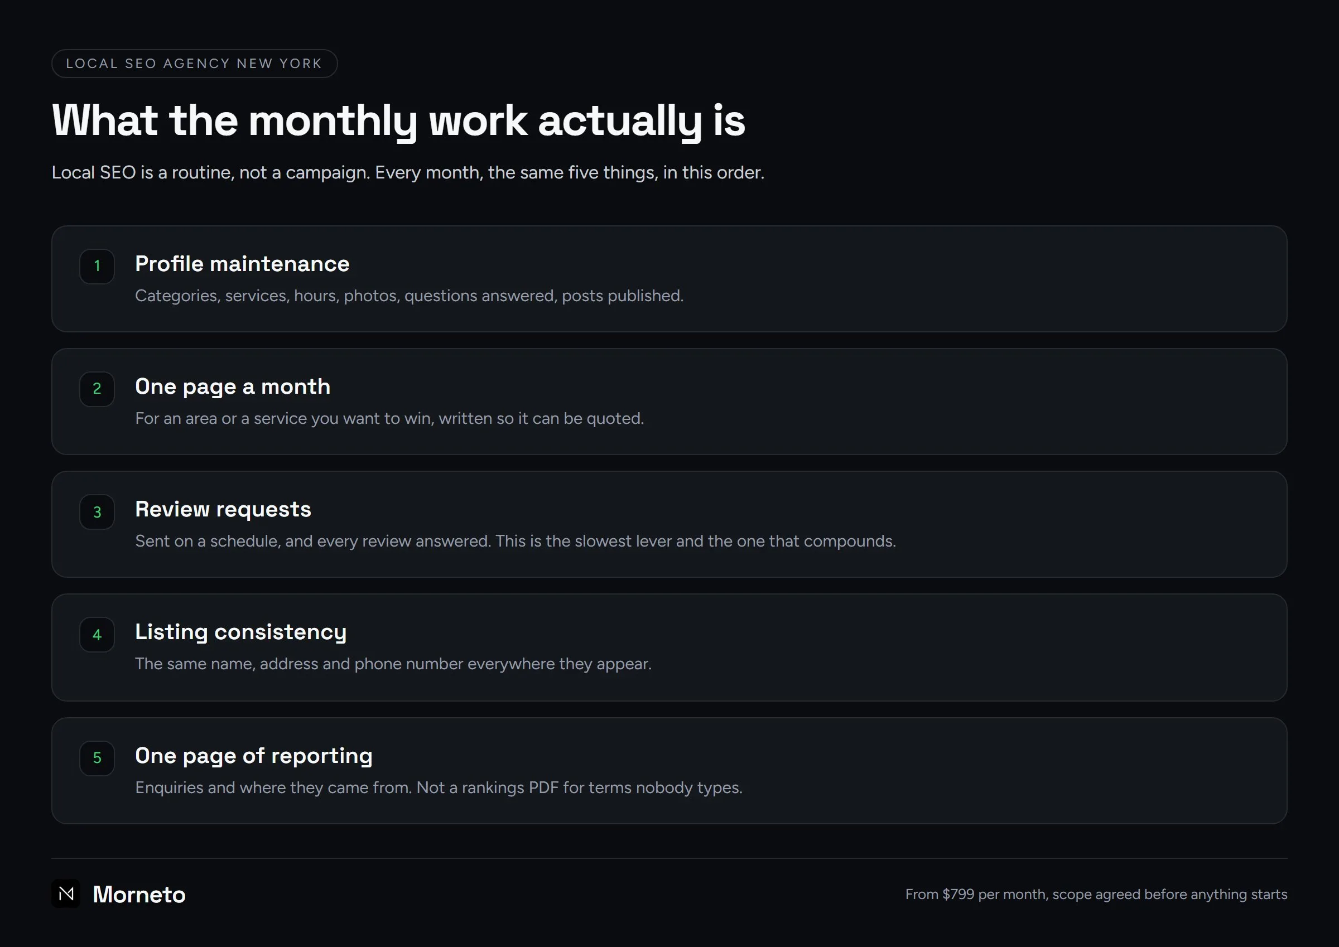Click the 'Local SEO is a routine' subtitle
This screenshot has width=1339, height=947.
408,172
